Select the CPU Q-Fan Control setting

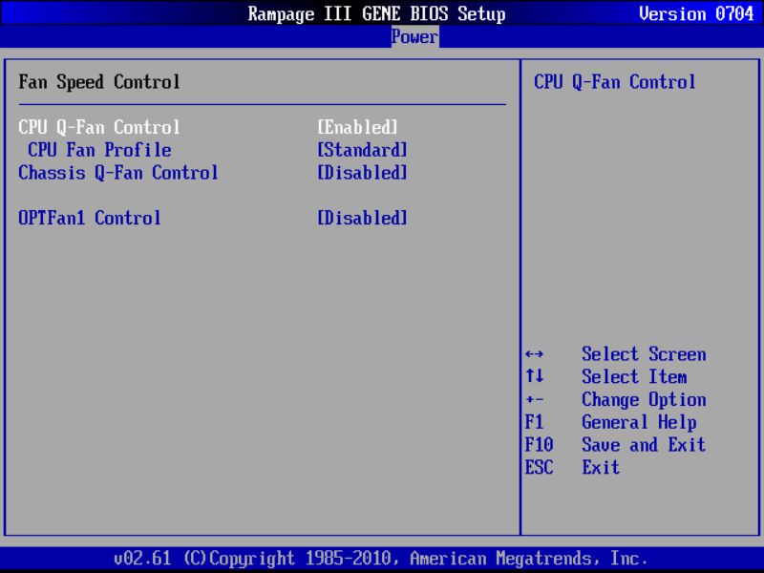click(x=99, y=127)
